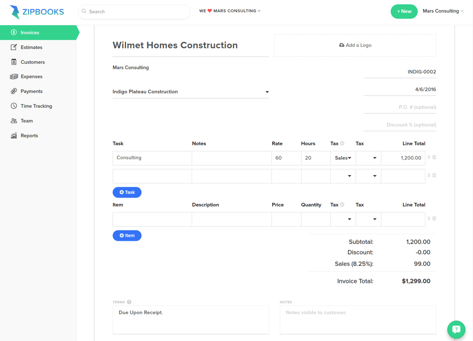Image resolution: width=473 pixels, height=341 pixels.
Task: Click the reorder handle on empty task row
Action: 429,175
